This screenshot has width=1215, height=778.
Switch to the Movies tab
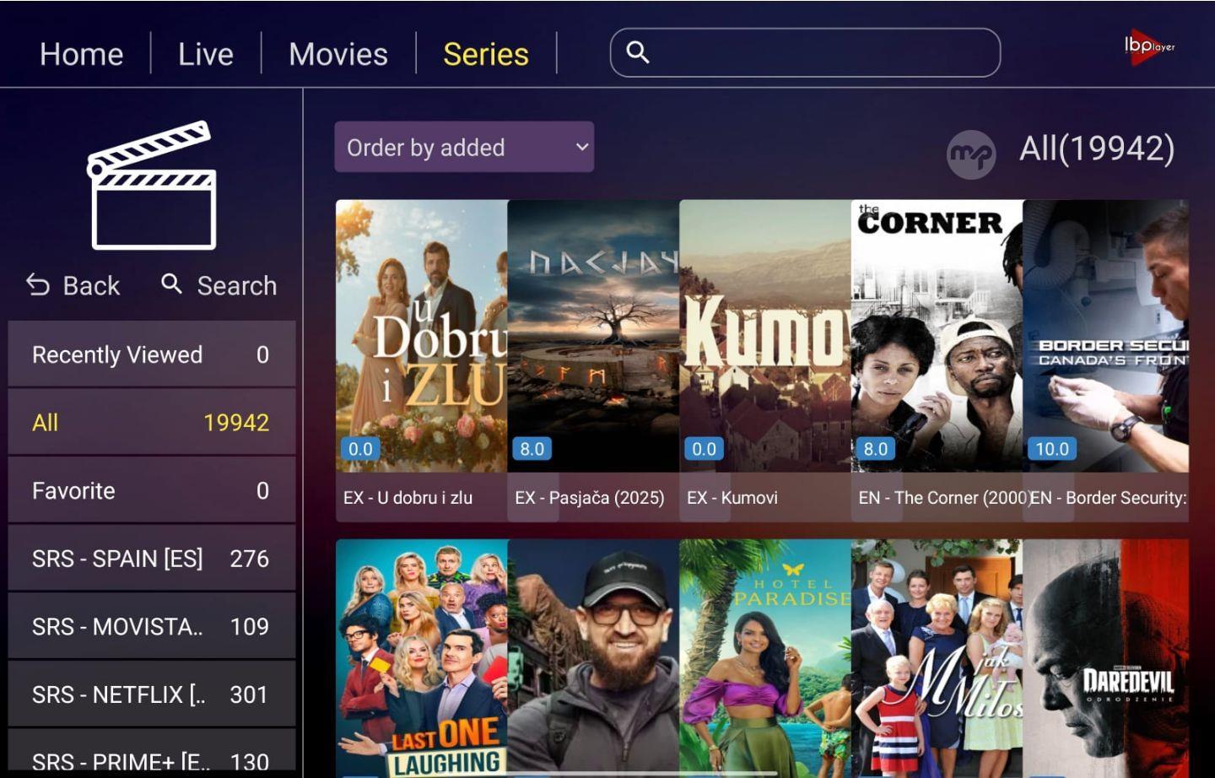click(338, 54)
